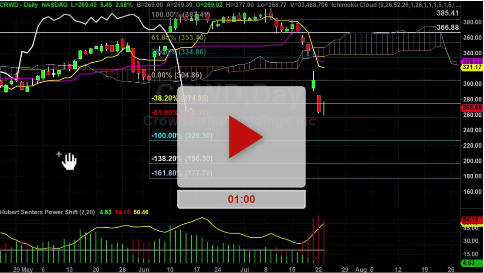Click the latest candlestick near 268.88
This screenshot has width=484, height=273.
[x=324, y=108]
